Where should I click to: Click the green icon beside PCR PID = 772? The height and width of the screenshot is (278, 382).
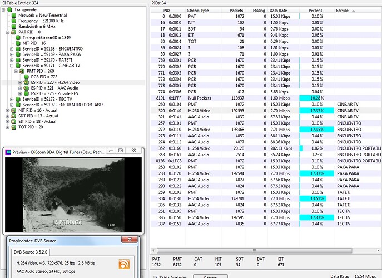[26, 77]
